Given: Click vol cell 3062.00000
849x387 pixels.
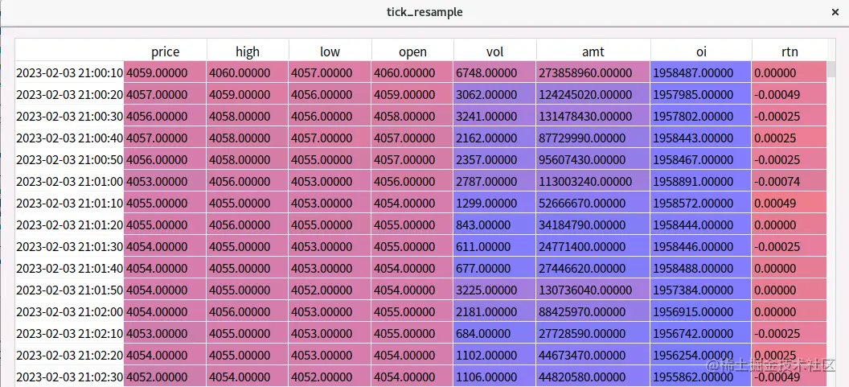Looking at the screenshot, I should (495, 94).
